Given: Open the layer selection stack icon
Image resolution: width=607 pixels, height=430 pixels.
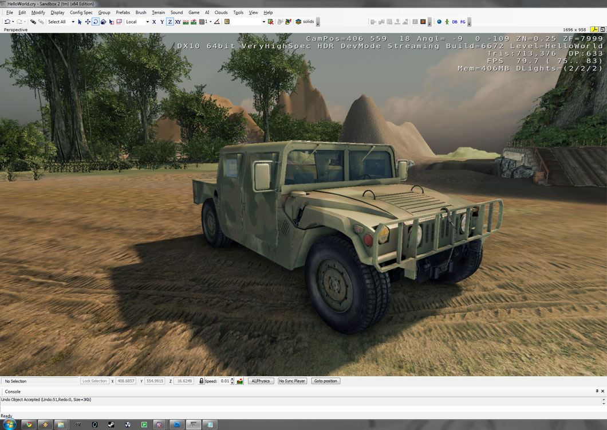Looking at the screenshot, I should 298,22.
